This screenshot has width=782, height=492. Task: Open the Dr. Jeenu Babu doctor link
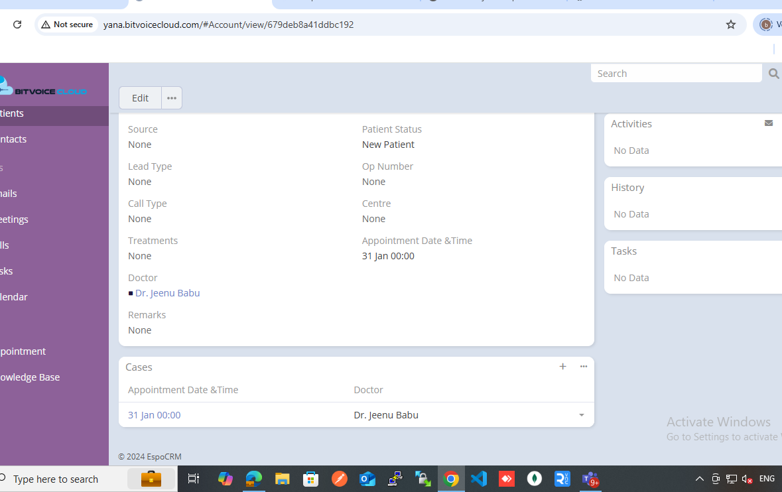tap(167, 293)
